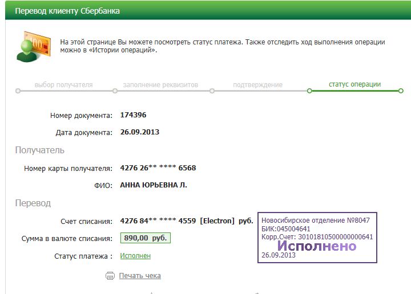Click Новосибирское отделение №8047 text

[316, 220]
